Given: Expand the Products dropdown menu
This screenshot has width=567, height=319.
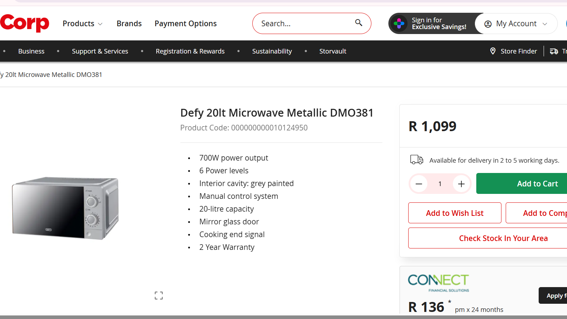Looking at the screenshot, I should coord(83,24).
